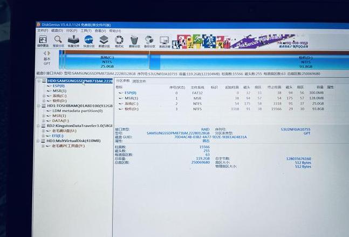The image size is (349, 237).
Task: Expand the EFI(E:) tree node
Action: click(x=43, y=136)
